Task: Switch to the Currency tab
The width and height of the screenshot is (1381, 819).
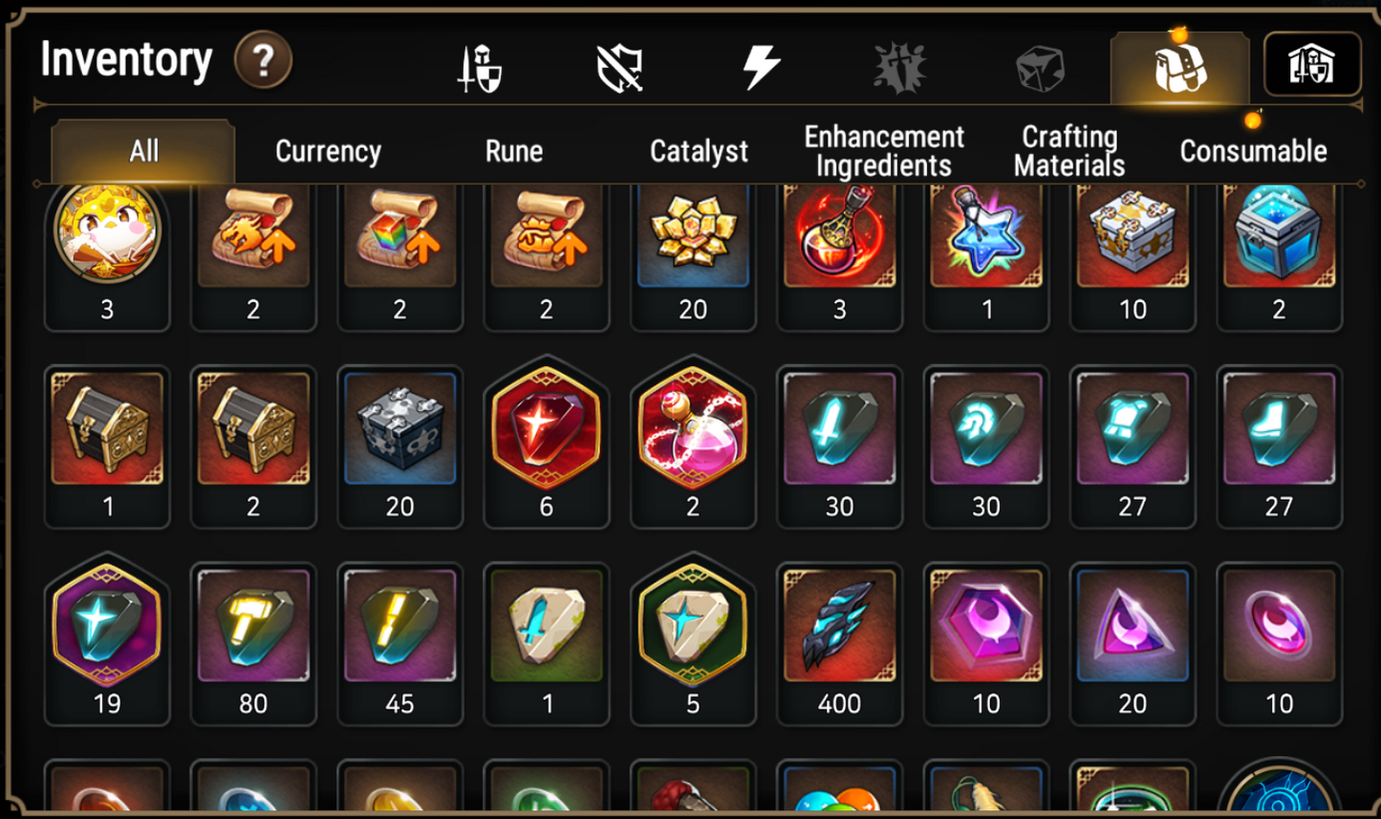Action: (x=328, y=151)
